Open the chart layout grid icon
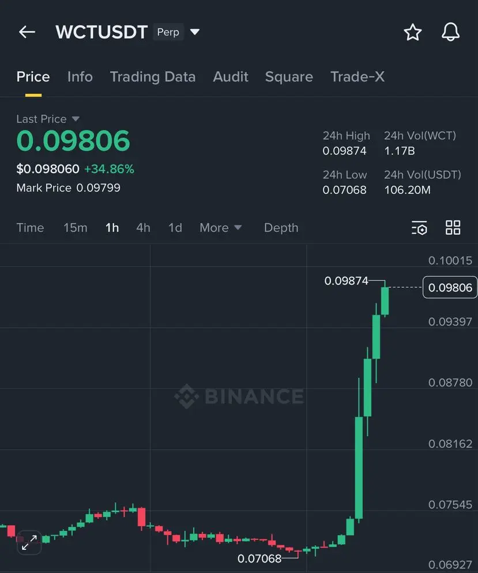The image size is (478, 573). 453,227
